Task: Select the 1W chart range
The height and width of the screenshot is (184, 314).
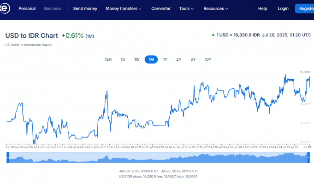Action: tap(136, 59)
